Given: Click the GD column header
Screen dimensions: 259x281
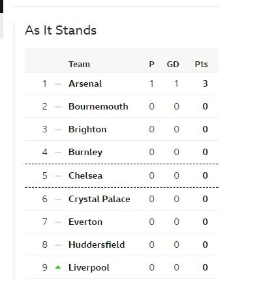Looking at the screenshot, I should [x=173, y=65].
